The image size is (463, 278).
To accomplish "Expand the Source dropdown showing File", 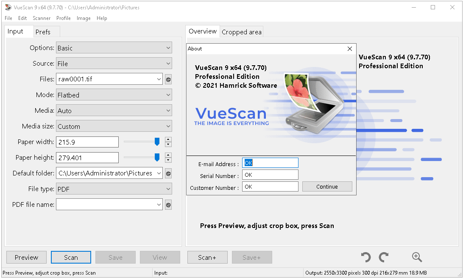I will coord(114,64).
